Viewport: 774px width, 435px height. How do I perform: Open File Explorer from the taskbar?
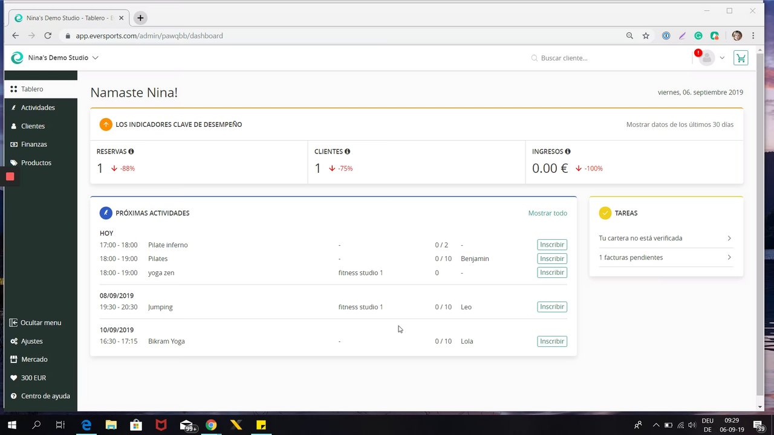[111, 425]
